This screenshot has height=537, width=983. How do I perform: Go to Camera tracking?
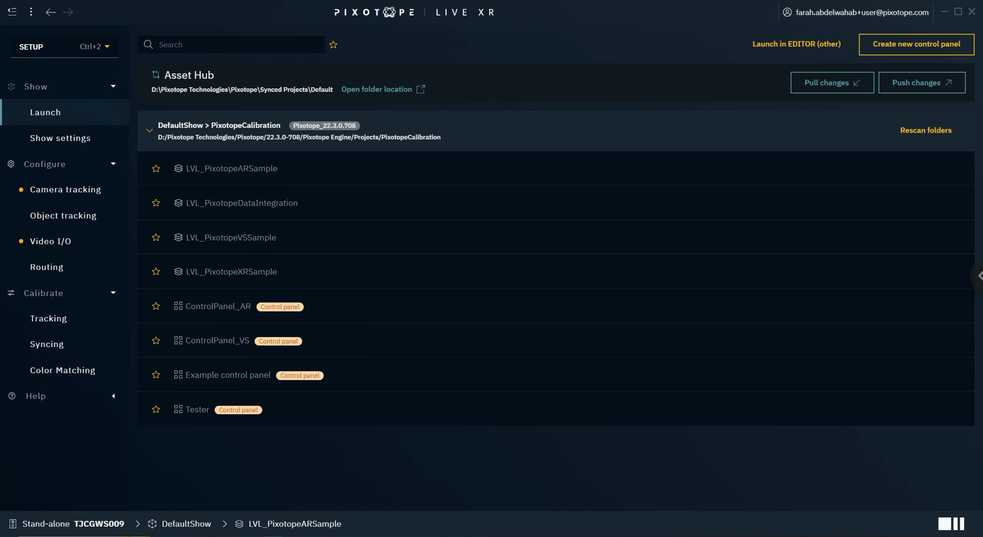tap(65, 190)
